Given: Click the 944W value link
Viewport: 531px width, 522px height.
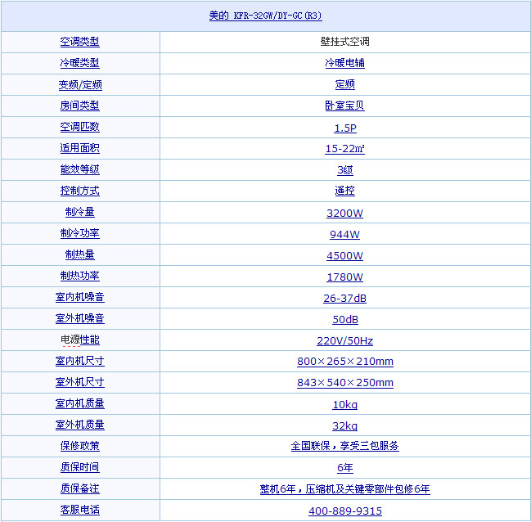Looking at the screenshot, I should 344,234.
